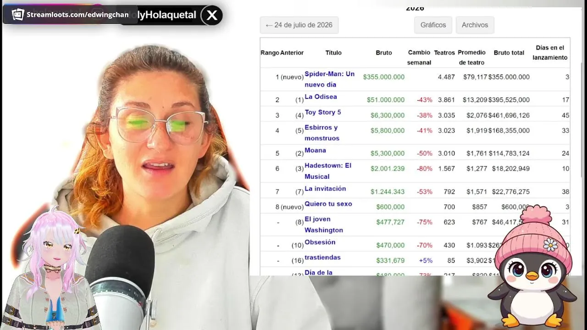Select Obsesión gross $470,000

click(390, 245)
